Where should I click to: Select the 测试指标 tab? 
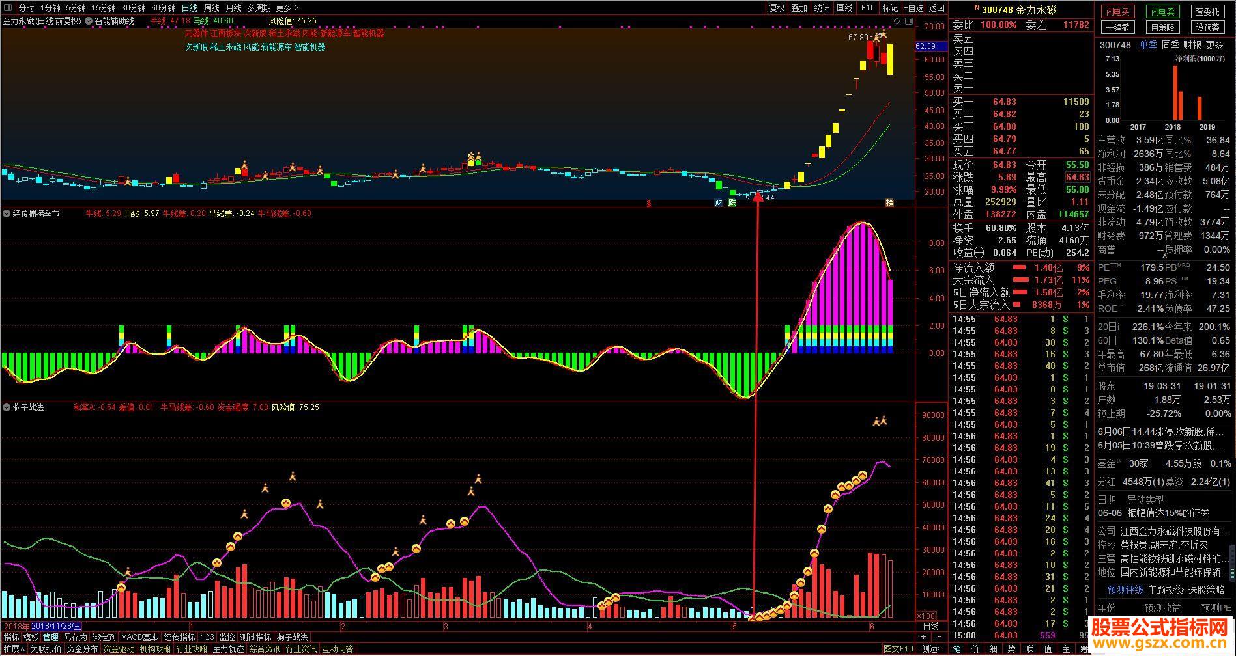[255, 637]
